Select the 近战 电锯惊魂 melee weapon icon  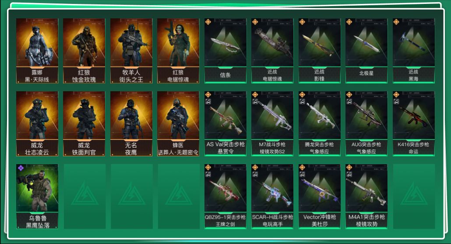pos(272,51)
